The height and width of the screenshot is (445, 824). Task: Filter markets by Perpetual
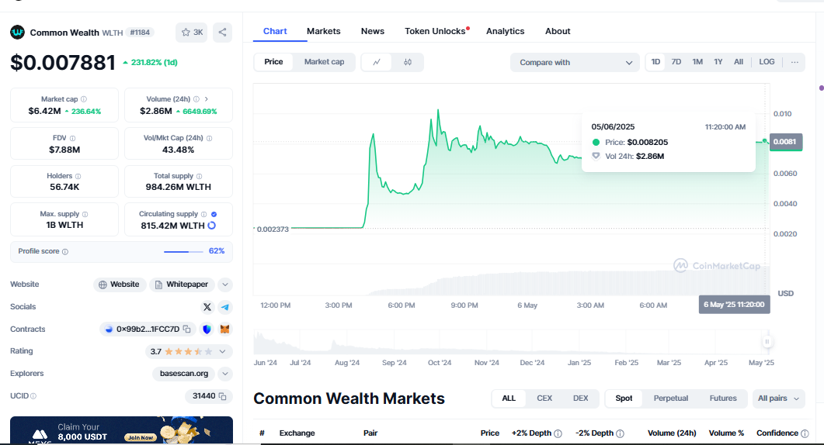click(670, 398)
